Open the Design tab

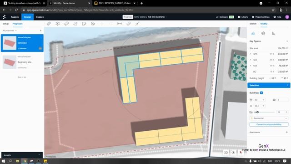27,17
